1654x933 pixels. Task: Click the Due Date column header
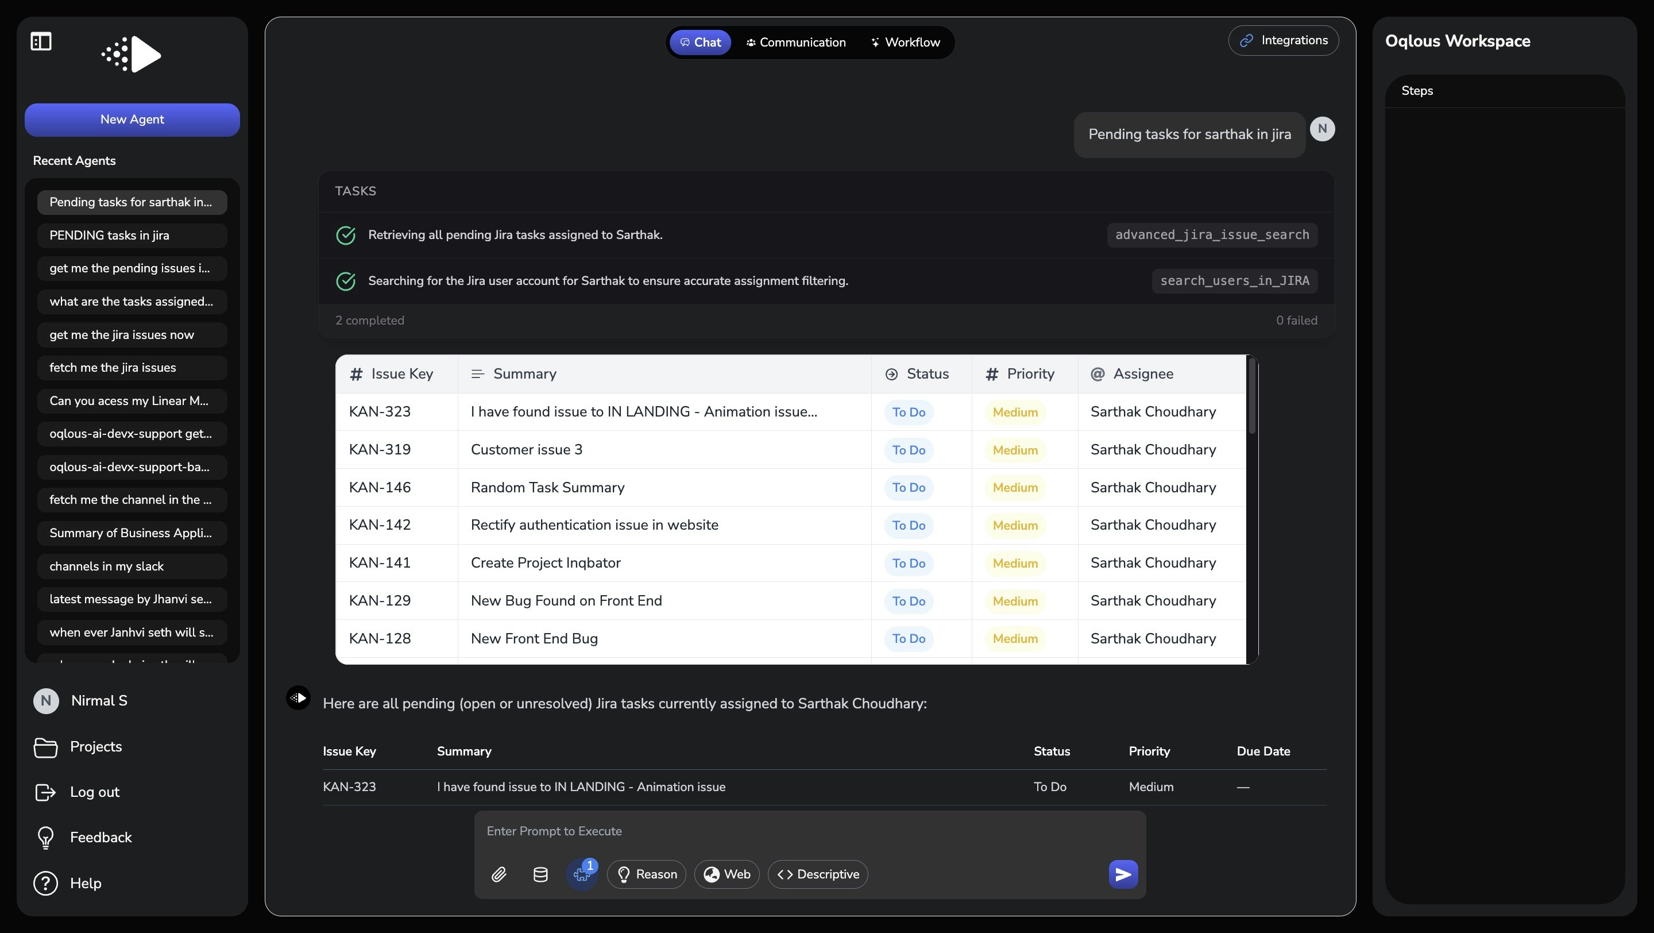pyautogui.click(x=1263, y=751)
